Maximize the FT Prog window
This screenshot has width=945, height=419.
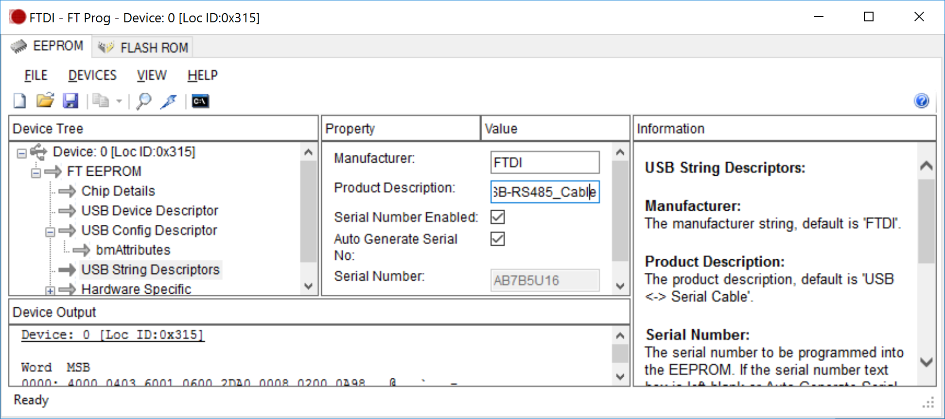click(x=869, y=17)
